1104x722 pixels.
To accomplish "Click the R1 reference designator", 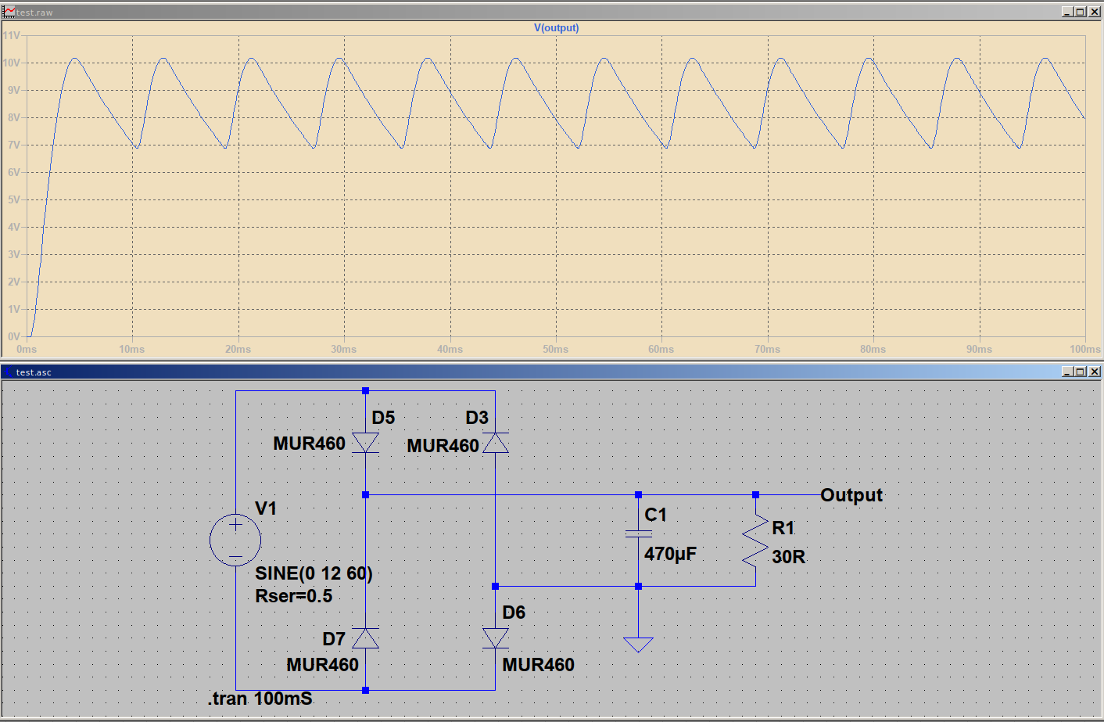I will pyautogui.click(x=783, y=528).
